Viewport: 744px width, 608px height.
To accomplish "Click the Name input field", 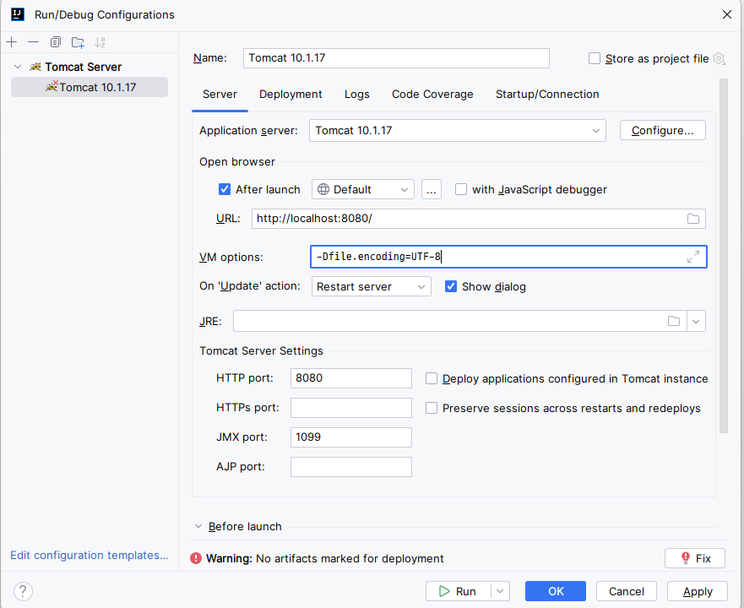I will click(396, 58).
